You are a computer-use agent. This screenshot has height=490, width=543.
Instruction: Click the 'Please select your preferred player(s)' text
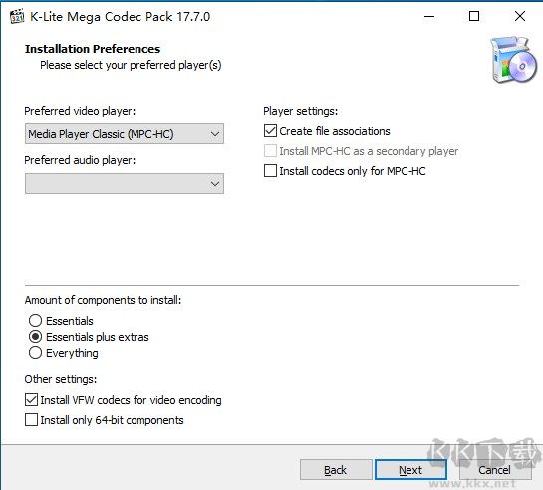tap(131, 65)
